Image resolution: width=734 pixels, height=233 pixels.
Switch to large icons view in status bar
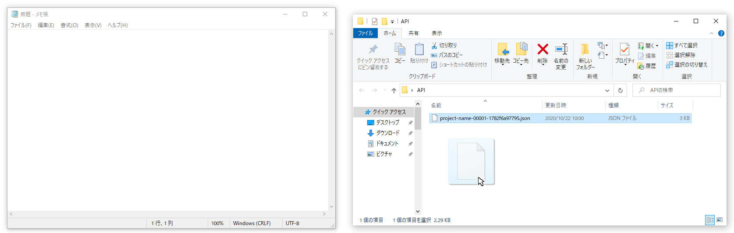click(720, 220)
